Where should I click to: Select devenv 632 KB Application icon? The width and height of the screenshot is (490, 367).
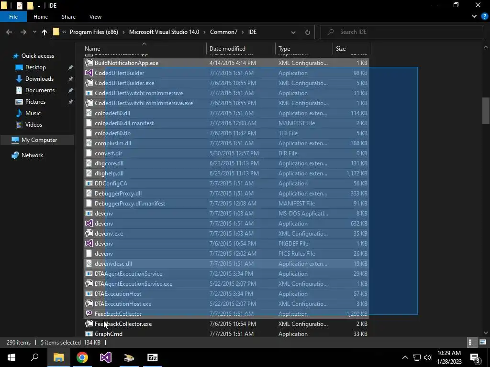[x=89, y=224]
